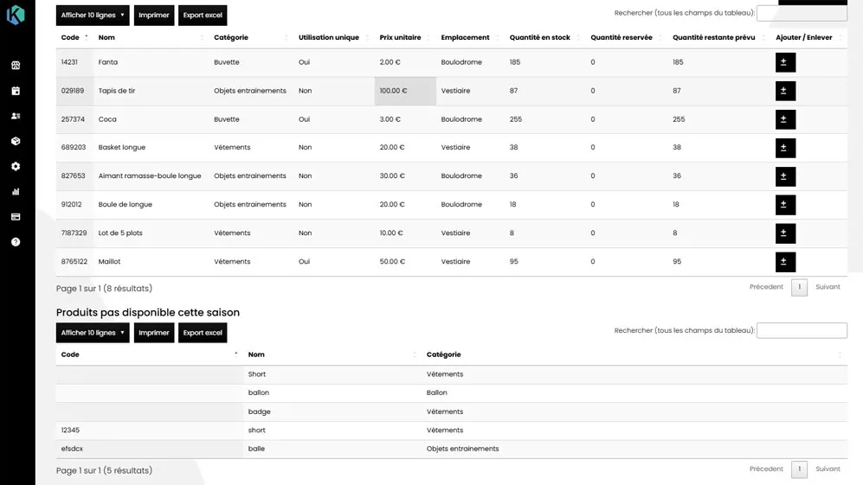The width and height of the screenshot is (863, 485).
Task: Click the 'Boule de longue' product name
Action: 125,205
